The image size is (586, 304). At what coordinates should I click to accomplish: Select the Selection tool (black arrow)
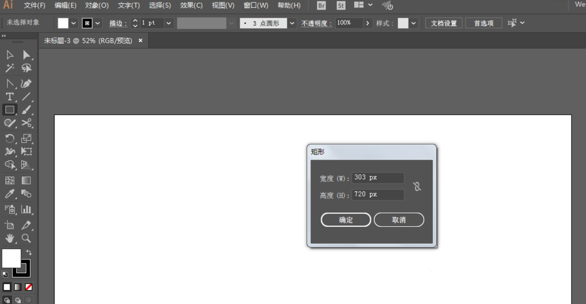[x=10, y=55]
